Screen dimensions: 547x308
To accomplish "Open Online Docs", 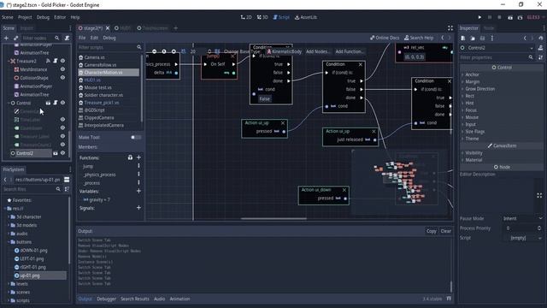I will click(x=385, y=38).
